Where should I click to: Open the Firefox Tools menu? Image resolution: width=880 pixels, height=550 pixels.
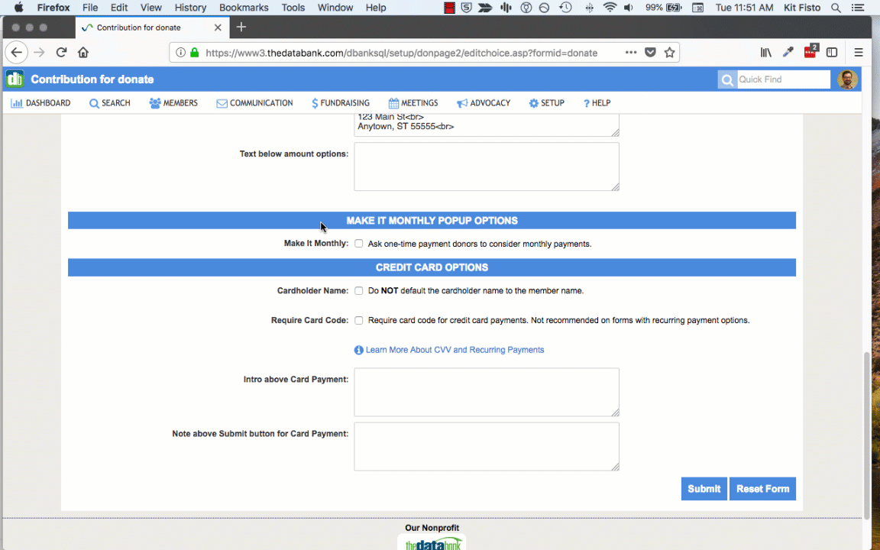pyautogui.click(x=293, y=8)
